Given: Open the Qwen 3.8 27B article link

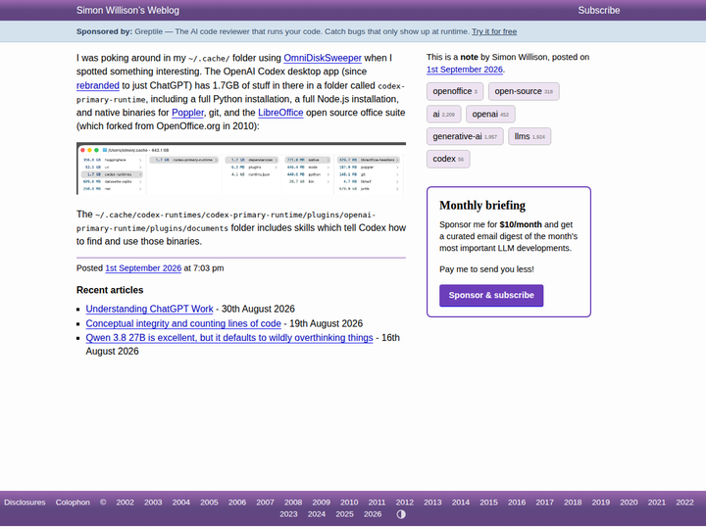Looking at the screenshot, I should click(229, 338).
